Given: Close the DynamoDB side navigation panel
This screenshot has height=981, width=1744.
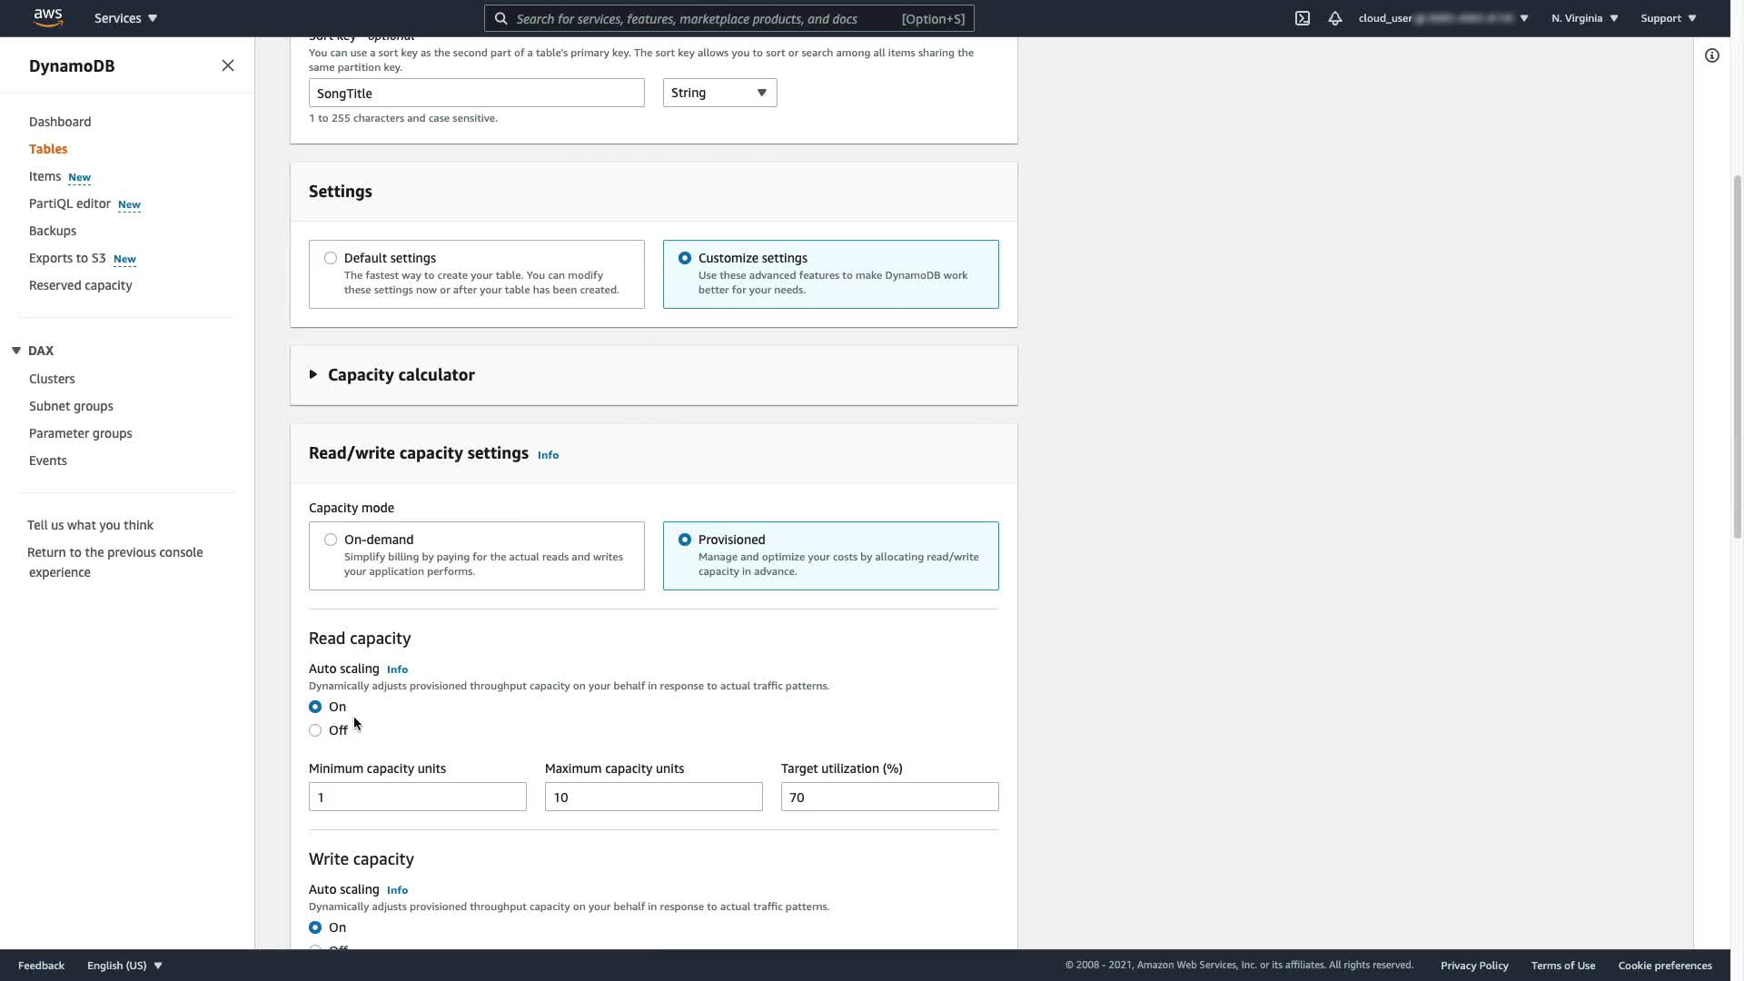Looking at the screenshot, I should pyautogui.click(x=228, y=65).
